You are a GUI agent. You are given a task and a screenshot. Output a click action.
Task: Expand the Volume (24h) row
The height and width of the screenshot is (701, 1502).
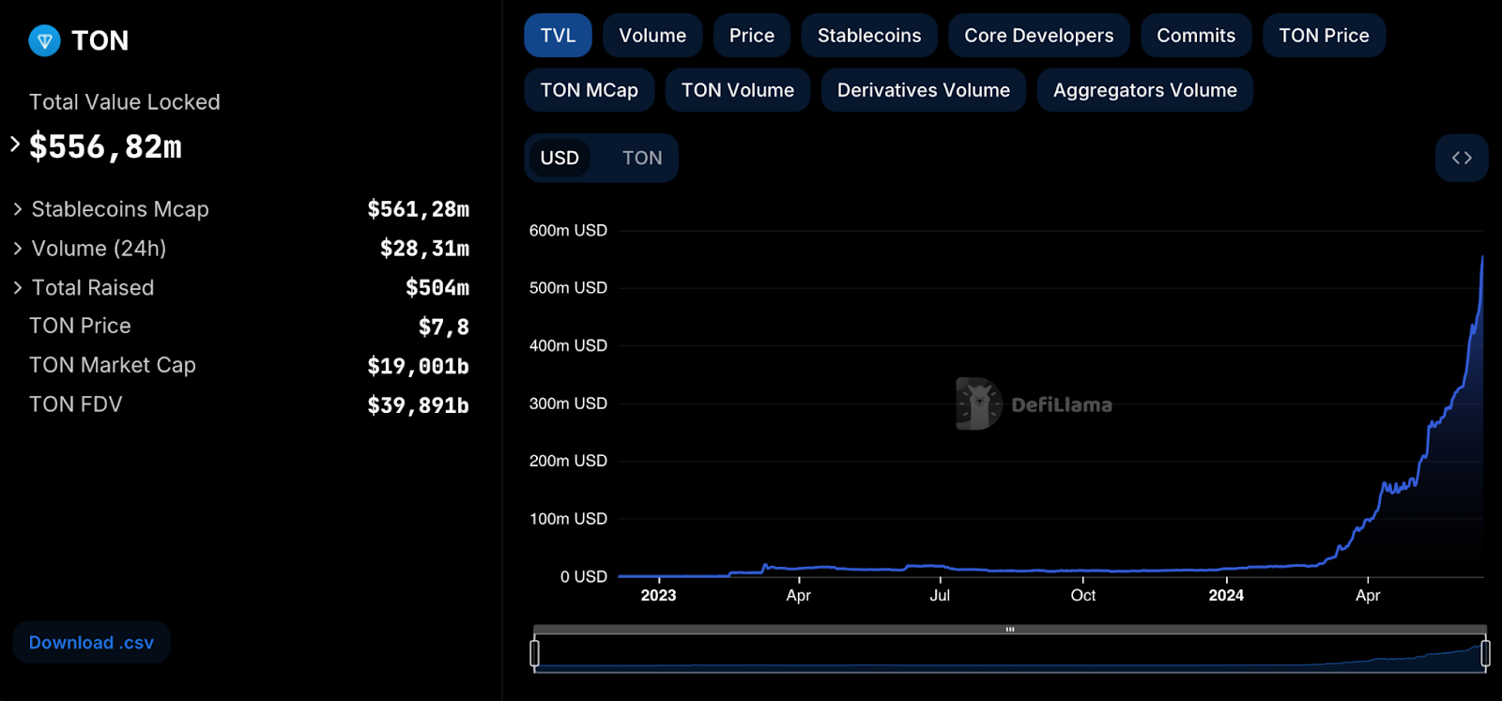(18, 249)
